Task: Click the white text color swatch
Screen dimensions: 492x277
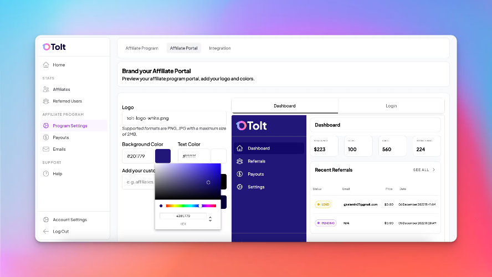Action: 219,156
